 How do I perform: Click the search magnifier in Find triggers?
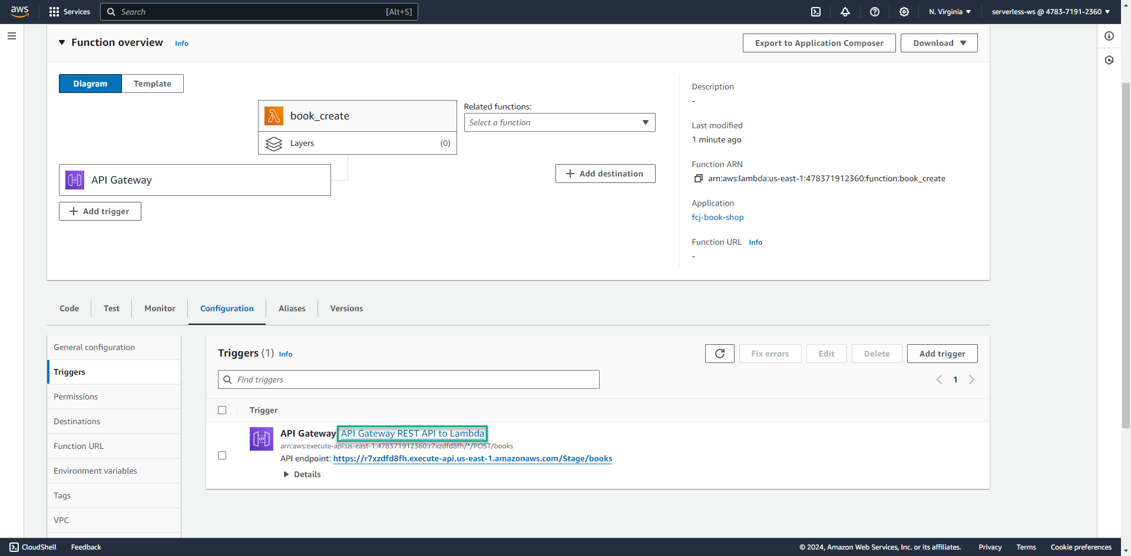point(227,379)
